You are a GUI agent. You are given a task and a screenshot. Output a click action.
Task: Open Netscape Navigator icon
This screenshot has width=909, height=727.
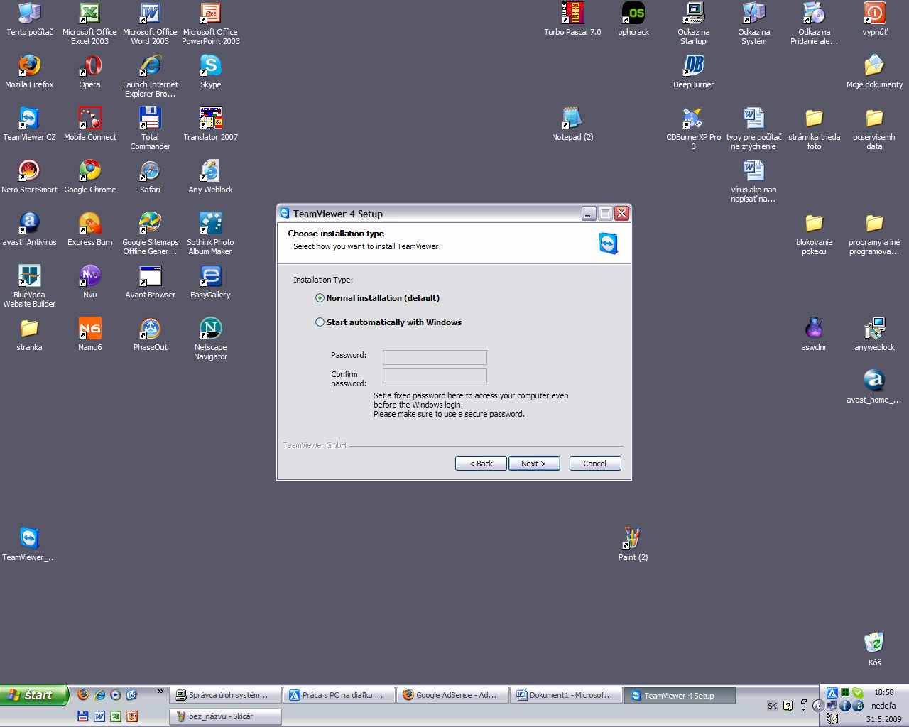(211, 329)
